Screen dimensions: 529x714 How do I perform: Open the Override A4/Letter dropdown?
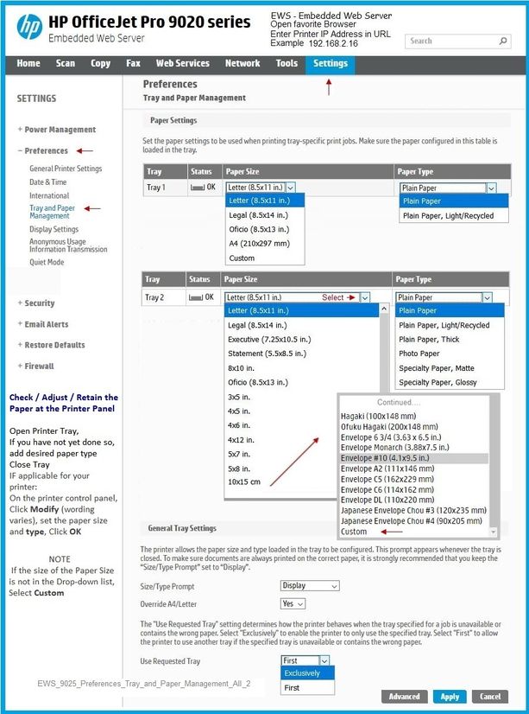click(x=293, y=604)
